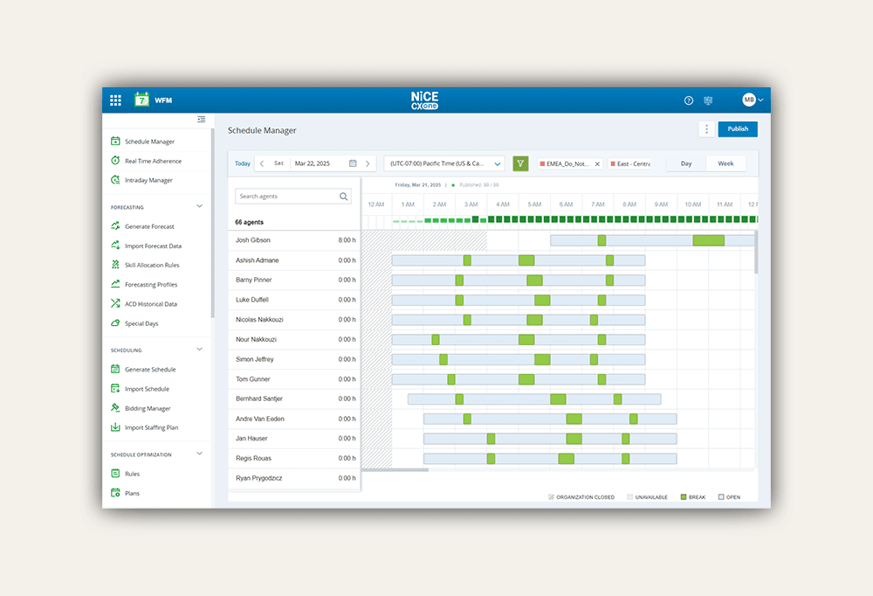Click the Rules icon in sidebar

pos(115,474)
